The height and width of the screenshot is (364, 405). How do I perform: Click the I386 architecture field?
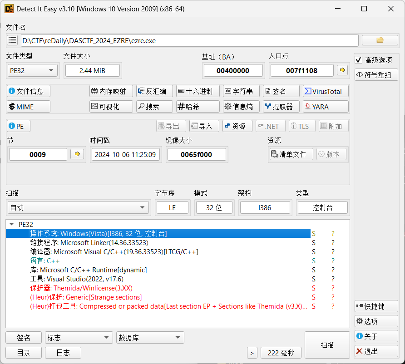tap(265, 207)
